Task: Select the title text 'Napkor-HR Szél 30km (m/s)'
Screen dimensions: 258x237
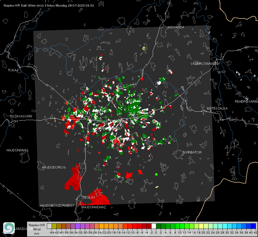Action: pos(24,6)
